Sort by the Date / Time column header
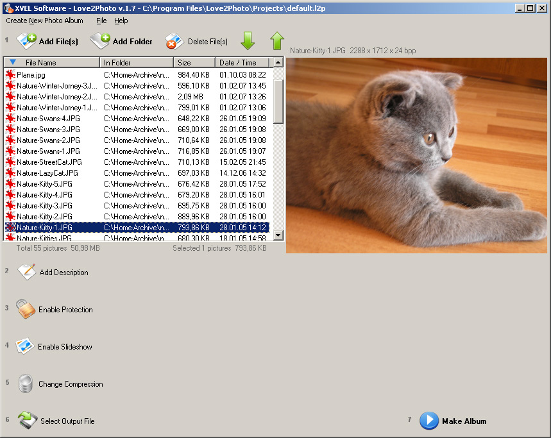 pos(242,62)
